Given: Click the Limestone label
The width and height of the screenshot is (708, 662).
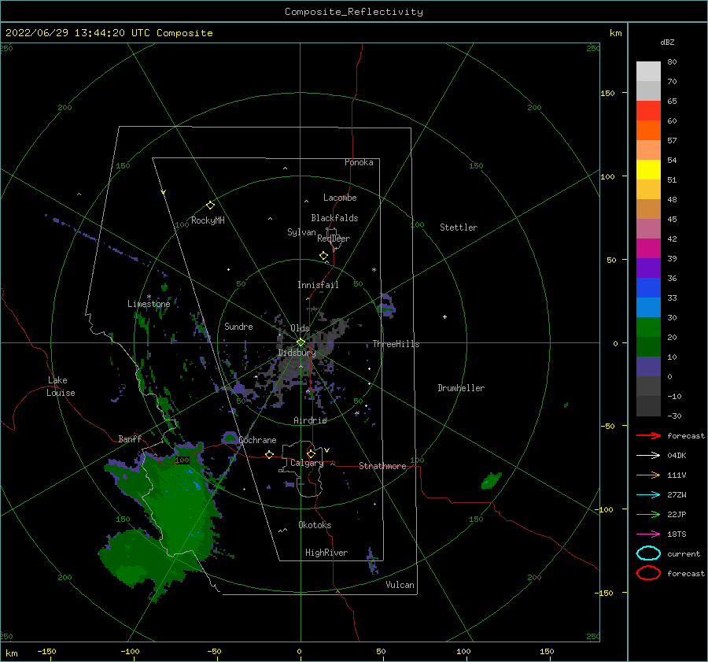Looking at the screenshot, I should pos(149,304).
